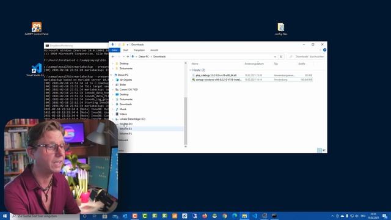Sort files by Größe column header
Screen dimensions: 391x220
(x=302, y=64)
